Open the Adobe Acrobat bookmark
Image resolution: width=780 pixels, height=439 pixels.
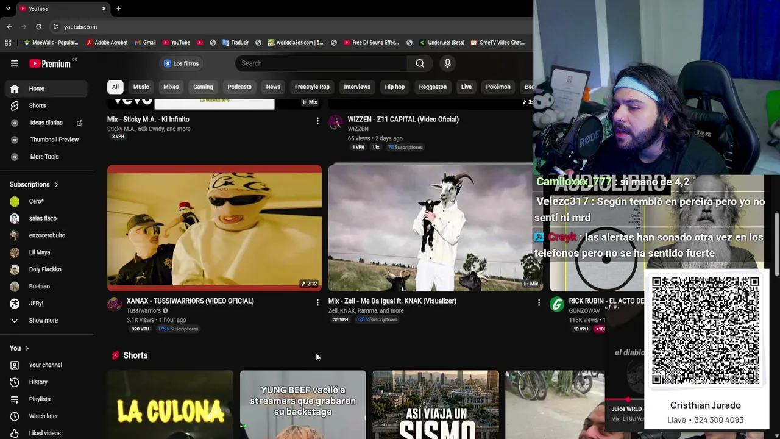coord(107,43)
